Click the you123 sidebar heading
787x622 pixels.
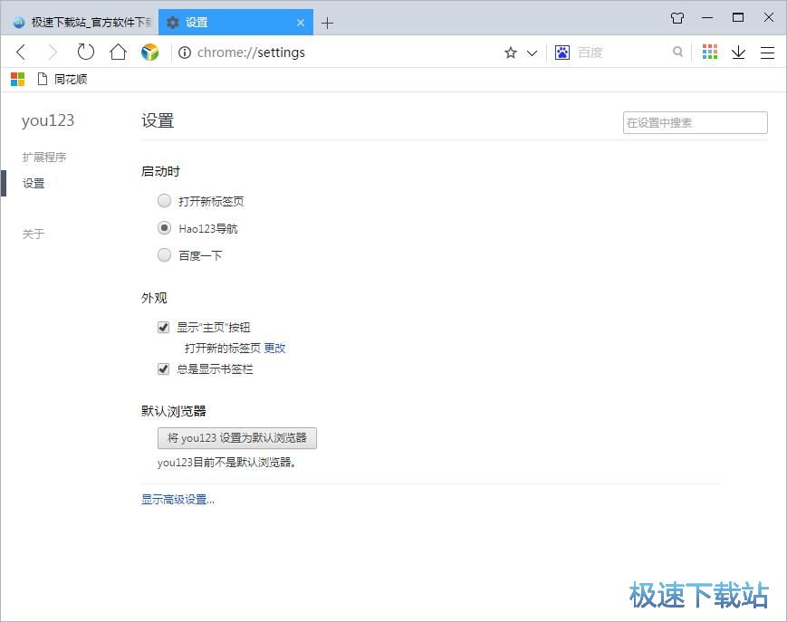pos(48,121)
